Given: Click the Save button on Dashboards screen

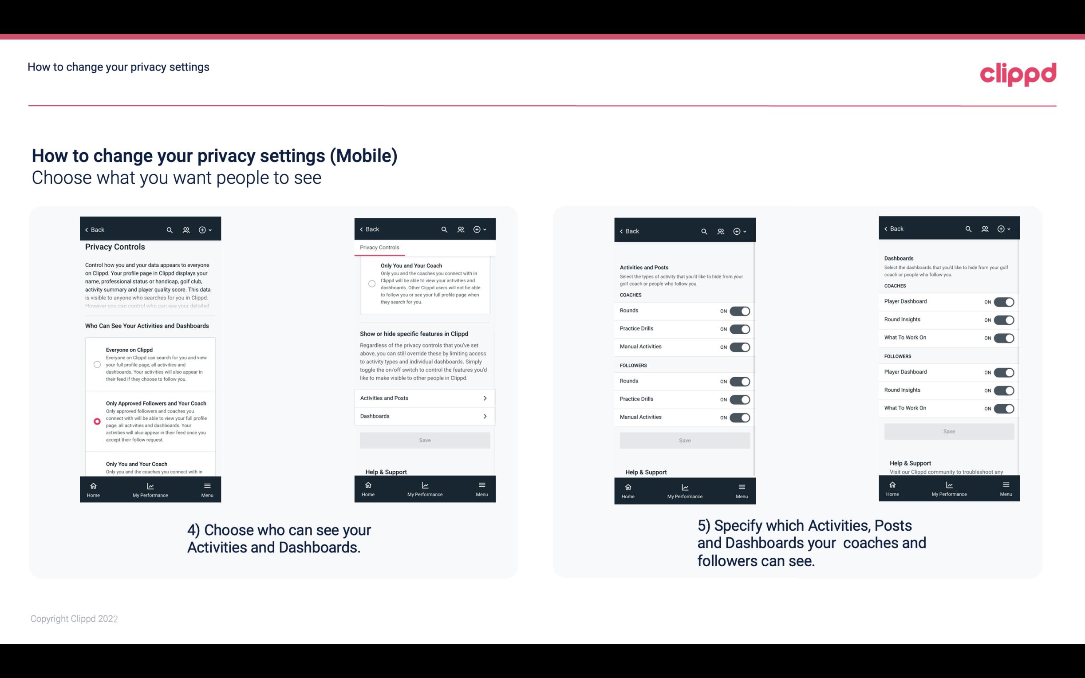Looking at the screenshot, I should 948,431.
